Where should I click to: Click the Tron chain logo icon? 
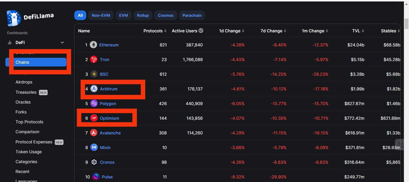point(94,60)
